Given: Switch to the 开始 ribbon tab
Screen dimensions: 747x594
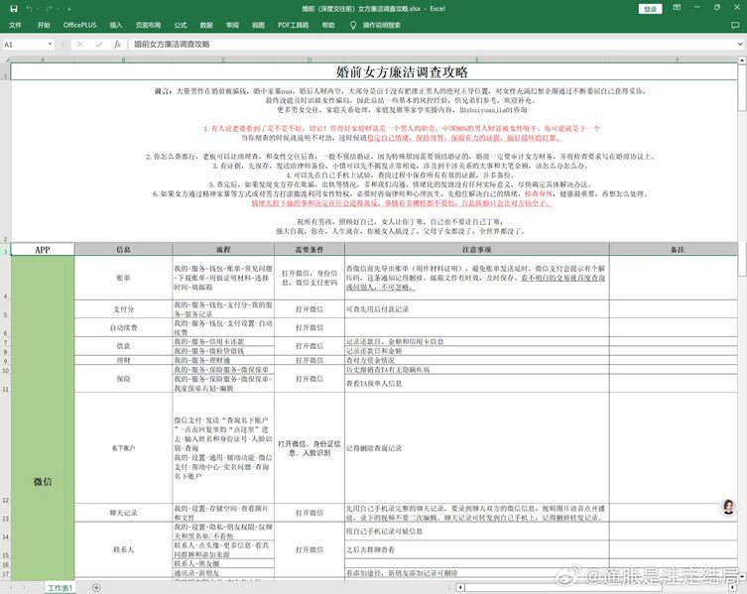Looking at the screenshot, I should click(x=44, y=25).
